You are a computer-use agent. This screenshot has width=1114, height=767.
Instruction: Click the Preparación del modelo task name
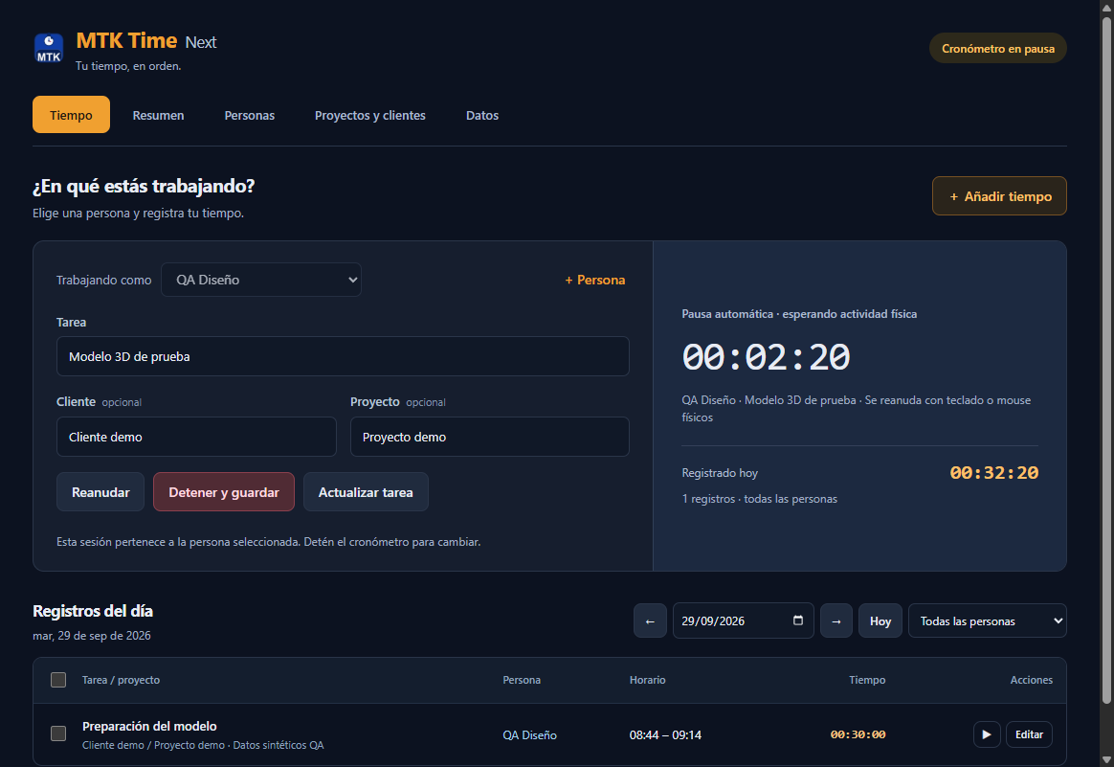pyautogui.click(x=149, y=726)
